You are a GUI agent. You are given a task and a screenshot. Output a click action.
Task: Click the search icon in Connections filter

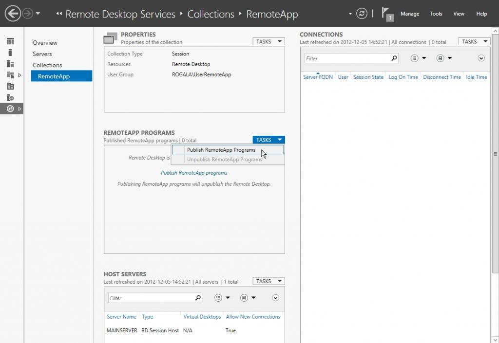[394, 58]
